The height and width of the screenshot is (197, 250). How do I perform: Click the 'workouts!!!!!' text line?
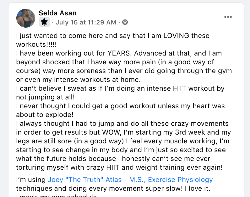pyautogui.click(x=36, y=45)
